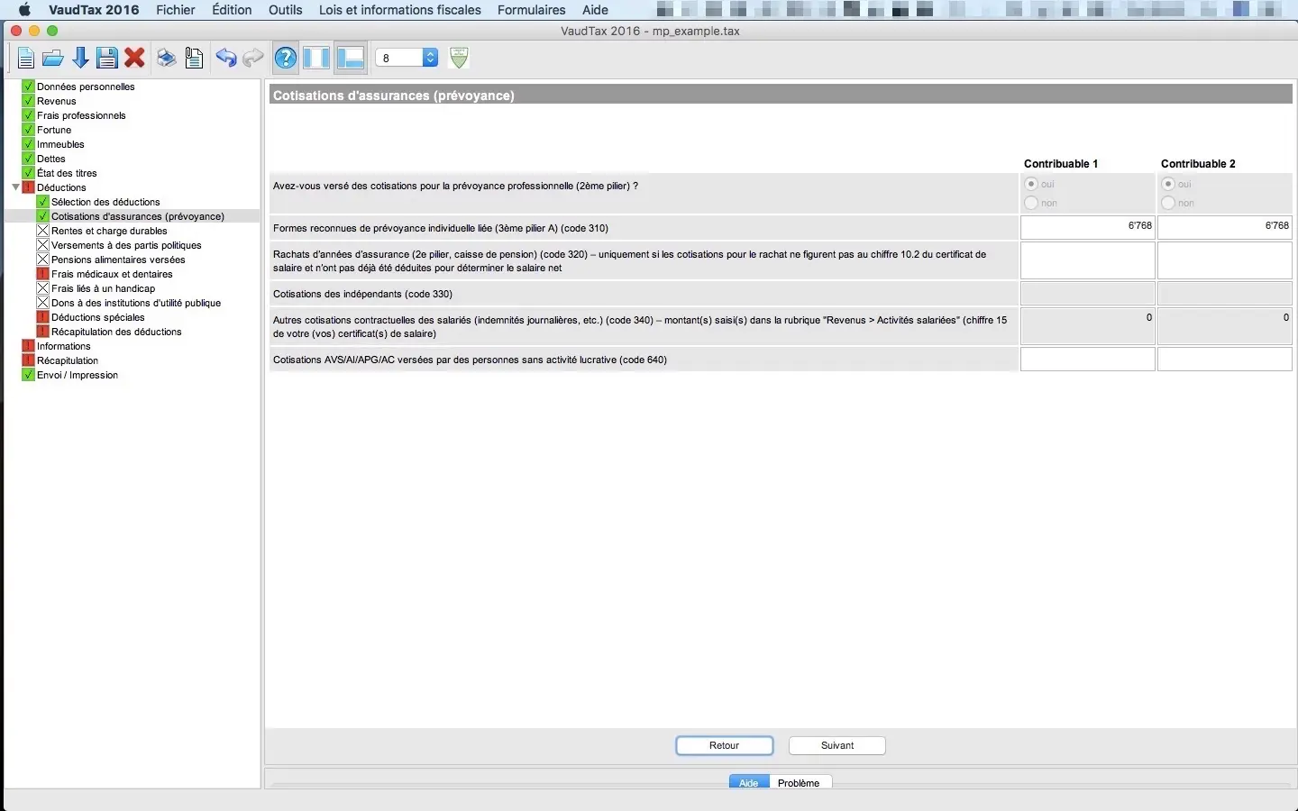1298x811 pixels.
Task: Select État des titres in the tree
Action: [67, 173]
